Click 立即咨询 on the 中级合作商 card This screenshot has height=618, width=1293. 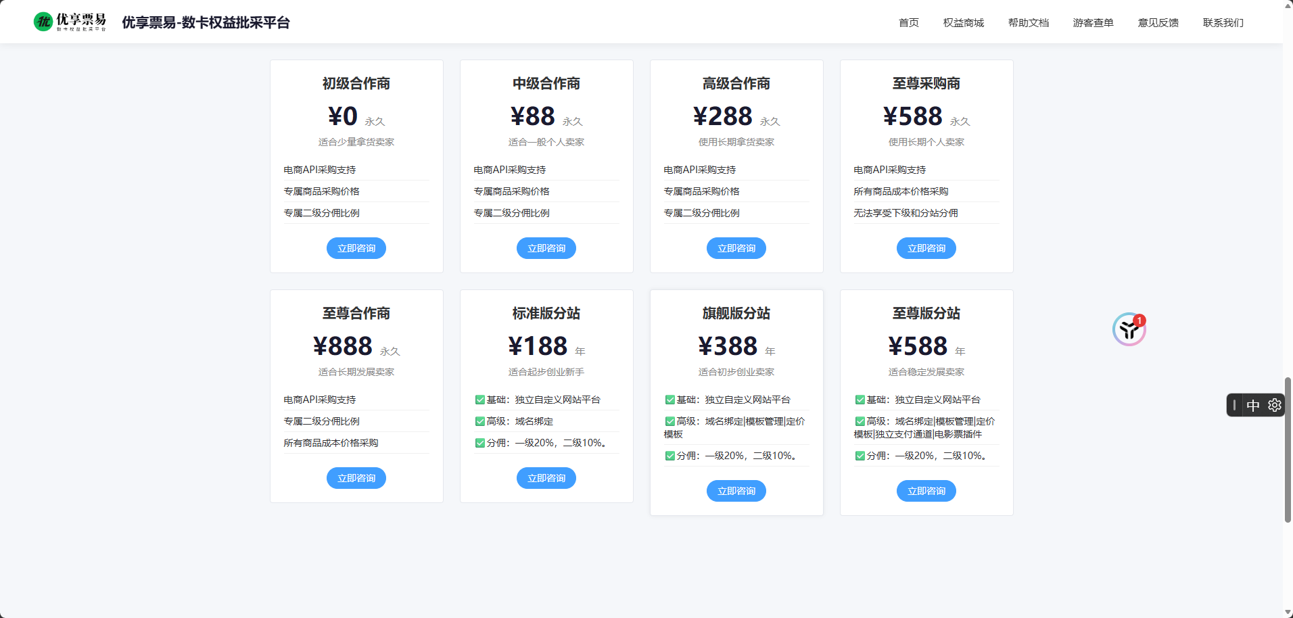point(546,248)
